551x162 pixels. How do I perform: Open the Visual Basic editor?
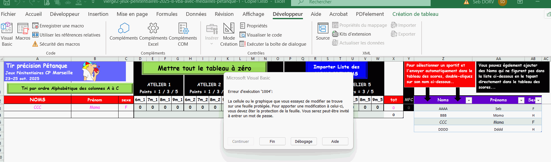(x=7, y=34)
